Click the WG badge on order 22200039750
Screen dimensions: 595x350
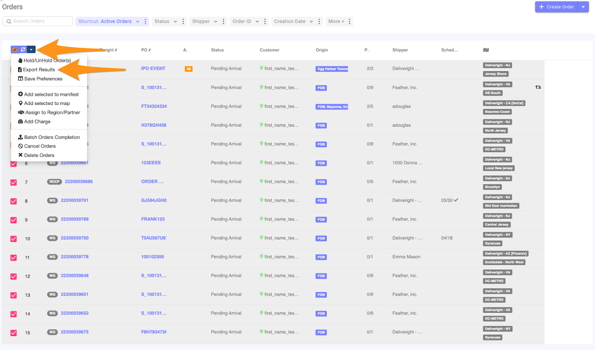pos(52,238)
